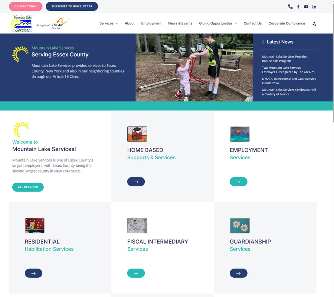Click the All Services button
The width and height of the screenshot is (334, 297).
click(x=28, y=187)
